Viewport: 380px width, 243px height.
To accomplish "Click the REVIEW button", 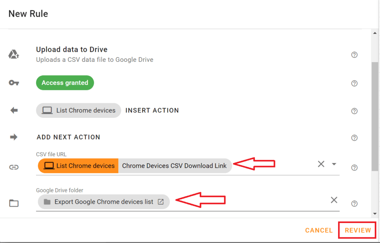I will pyautogui.click(x=357, y=230).
